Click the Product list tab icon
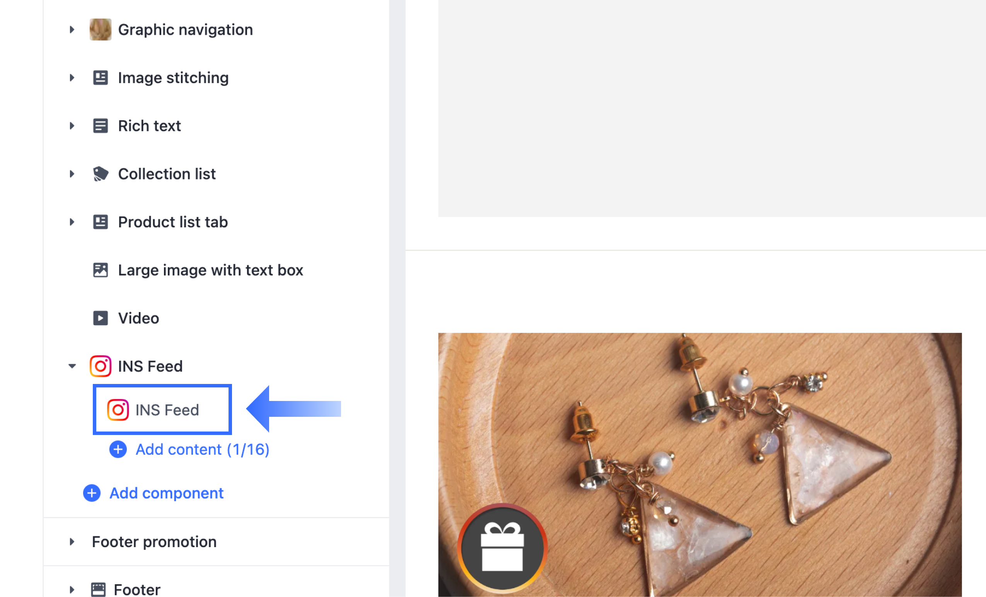986x597 pixels. (100, 222)
